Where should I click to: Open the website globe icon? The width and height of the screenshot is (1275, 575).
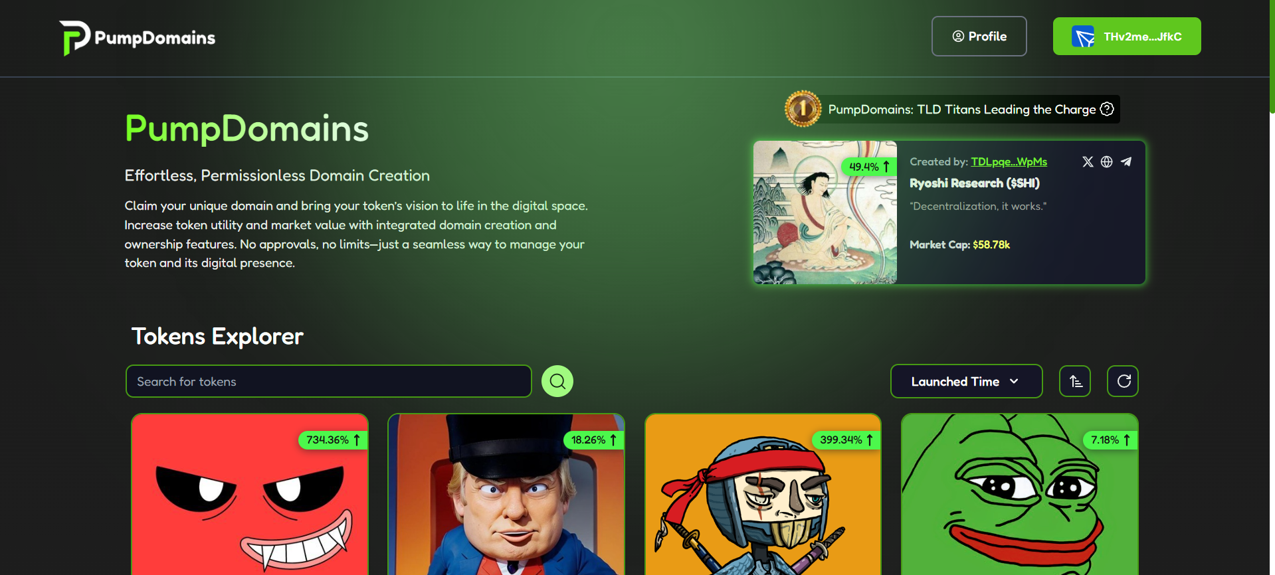point(1107,162)
